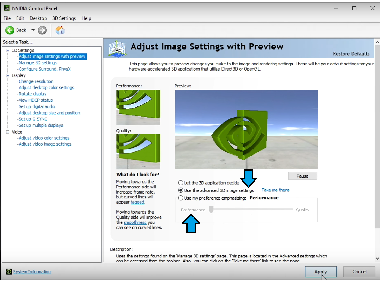
Task: Open the File menu
Action: 7,18
